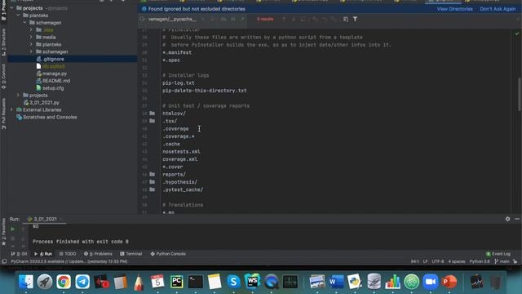Screen dimensions: 522x294
Task: Open README.md from the project tree
Action: (56, 81)
